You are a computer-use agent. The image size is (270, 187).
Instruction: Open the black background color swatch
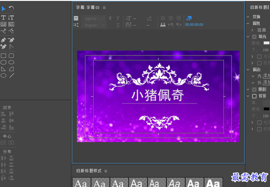coord(266,109)
